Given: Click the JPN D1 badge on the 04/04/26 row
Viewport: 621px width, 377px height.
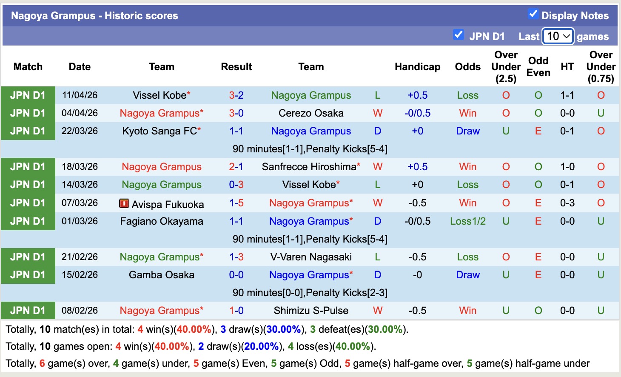Looking at the screenshot, I should click(x=28, y=113).
